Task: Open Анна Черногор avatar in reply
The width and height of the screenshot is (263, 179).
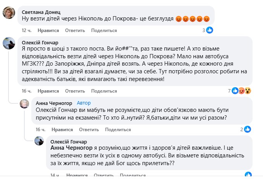Action: pos(24,104)
